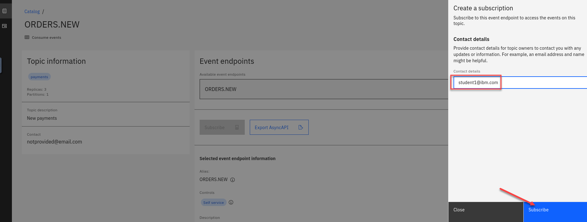Focus the Contact details text field
This screenshot has height=222, width=587.
tap(533, 83)
